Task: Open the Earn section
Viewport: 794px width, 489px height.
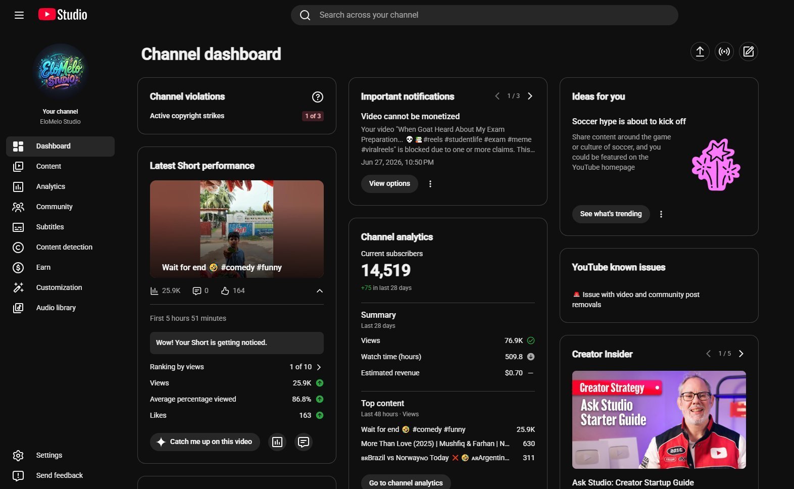Action: coord(60,267)
